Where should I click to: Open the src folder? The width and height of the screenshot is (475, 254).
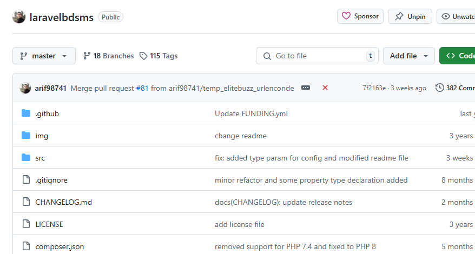(x=40, y=158)
